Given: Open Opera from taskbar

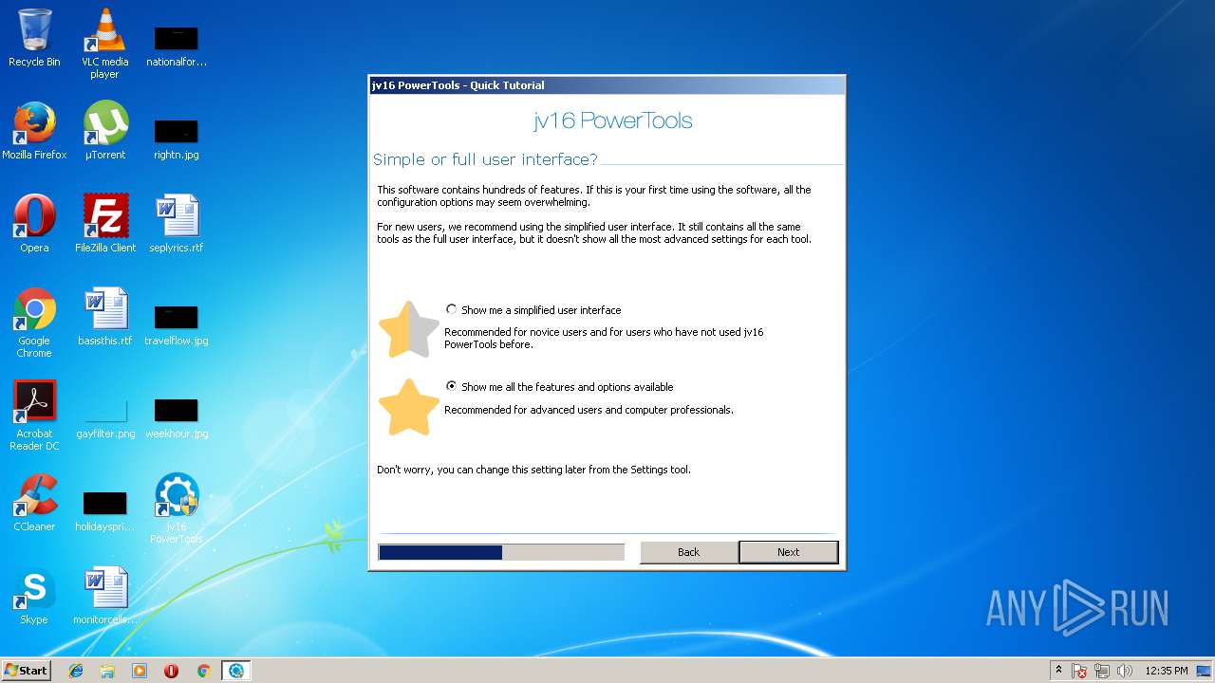Looking at the screenshot, I should (171, 671).
